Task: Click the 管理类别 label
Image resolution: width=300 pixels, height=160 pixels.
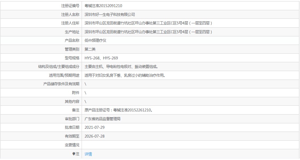Action: pos(72,49)
